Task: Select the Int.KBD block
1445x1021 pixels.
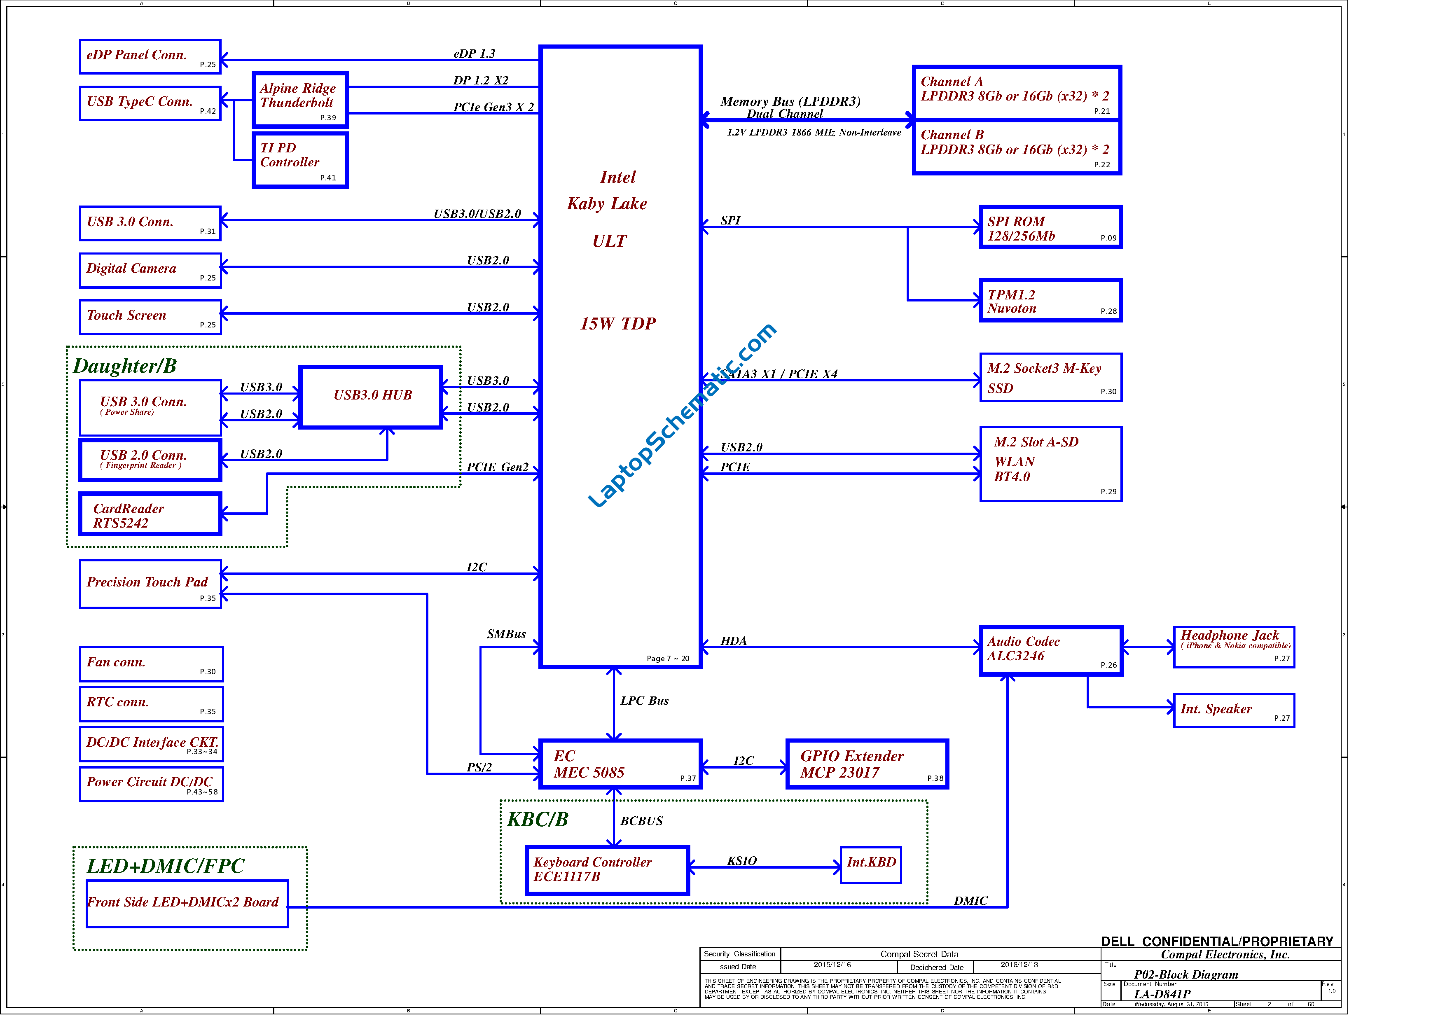Action: (x=870, y=865)
